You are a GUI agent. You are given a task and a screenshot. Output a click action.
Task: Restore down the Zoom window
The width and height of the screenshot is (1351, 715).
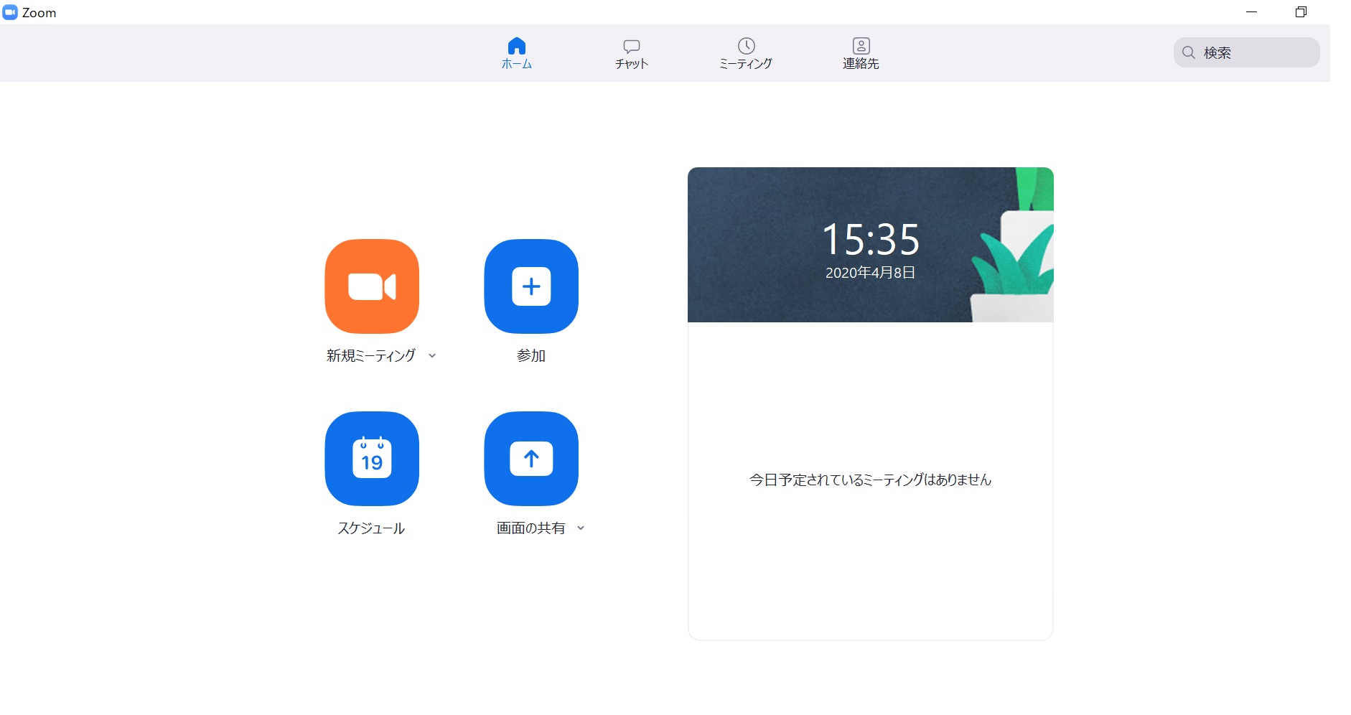[x=1301, y=12]
